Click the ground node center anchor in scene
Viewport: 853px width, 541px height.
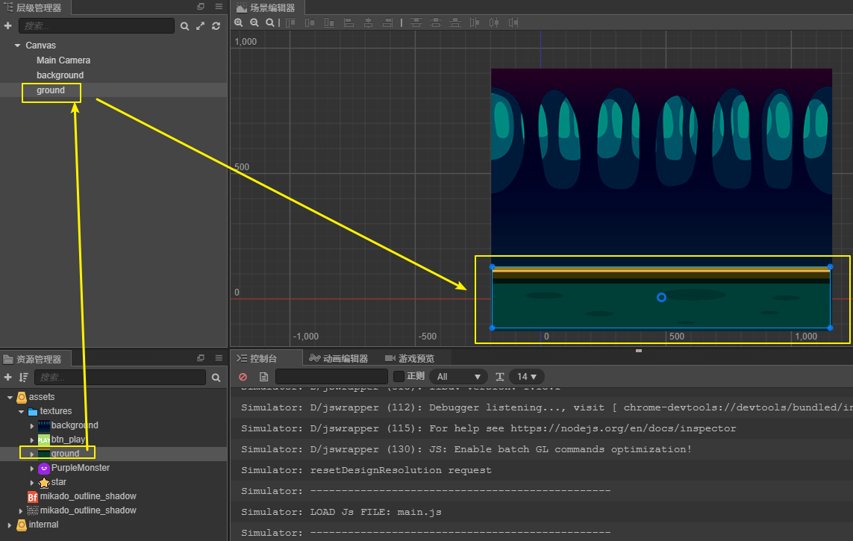(x=661, y=298)
